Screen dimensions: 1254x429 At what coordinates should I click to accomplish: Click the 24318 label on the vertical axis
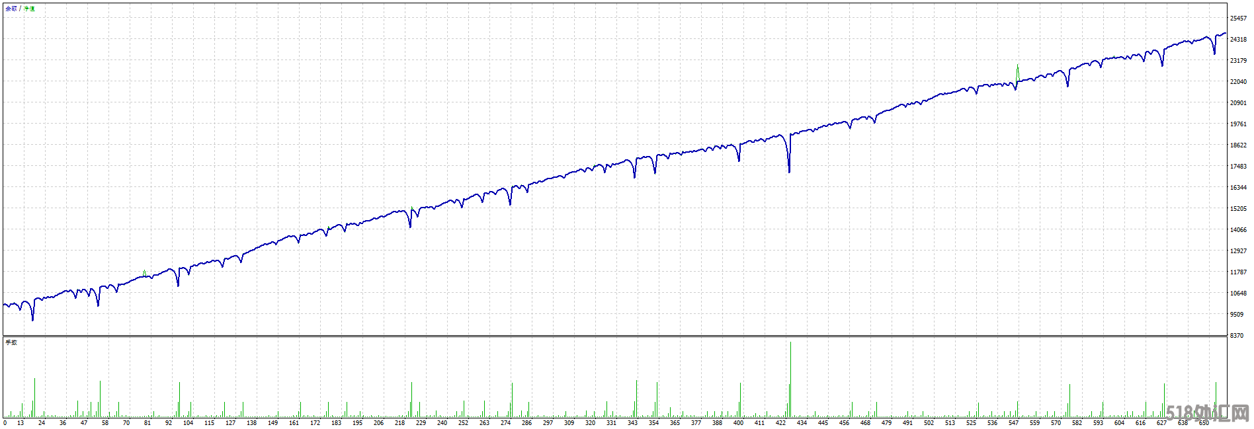(1238, 40)
